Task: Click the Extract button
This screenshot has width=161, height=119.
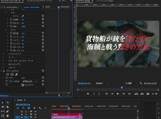Action: coord(142,94)
